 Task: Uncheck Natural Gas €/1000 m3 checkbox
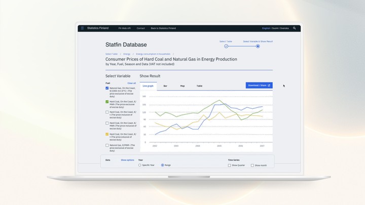107,88
